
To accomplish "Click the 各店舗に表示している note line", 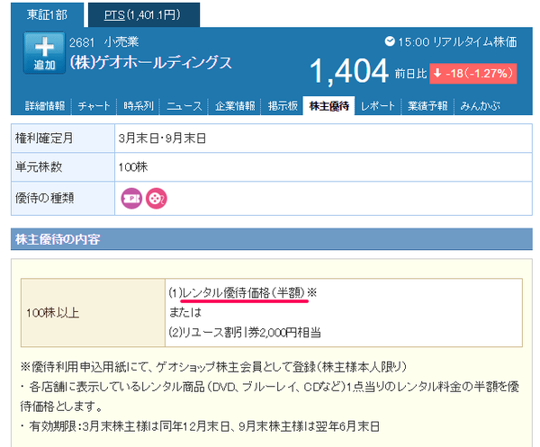I will (270, 397).
